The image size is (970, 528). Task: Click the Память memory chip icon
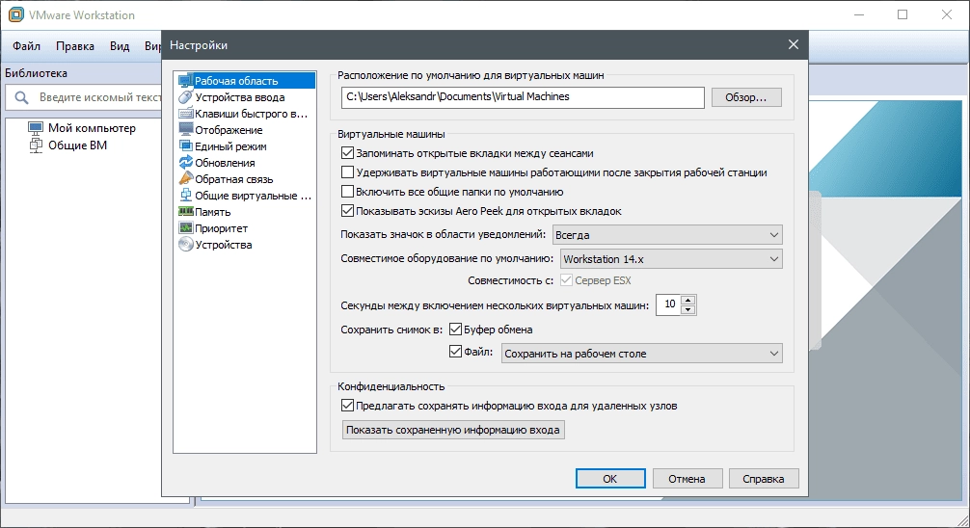185,211
